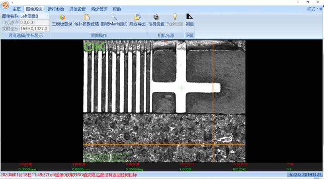Viewport: 324px width, 179px height.
Task: Open the 运行参数 tab
Action: (x=56, y=9)
